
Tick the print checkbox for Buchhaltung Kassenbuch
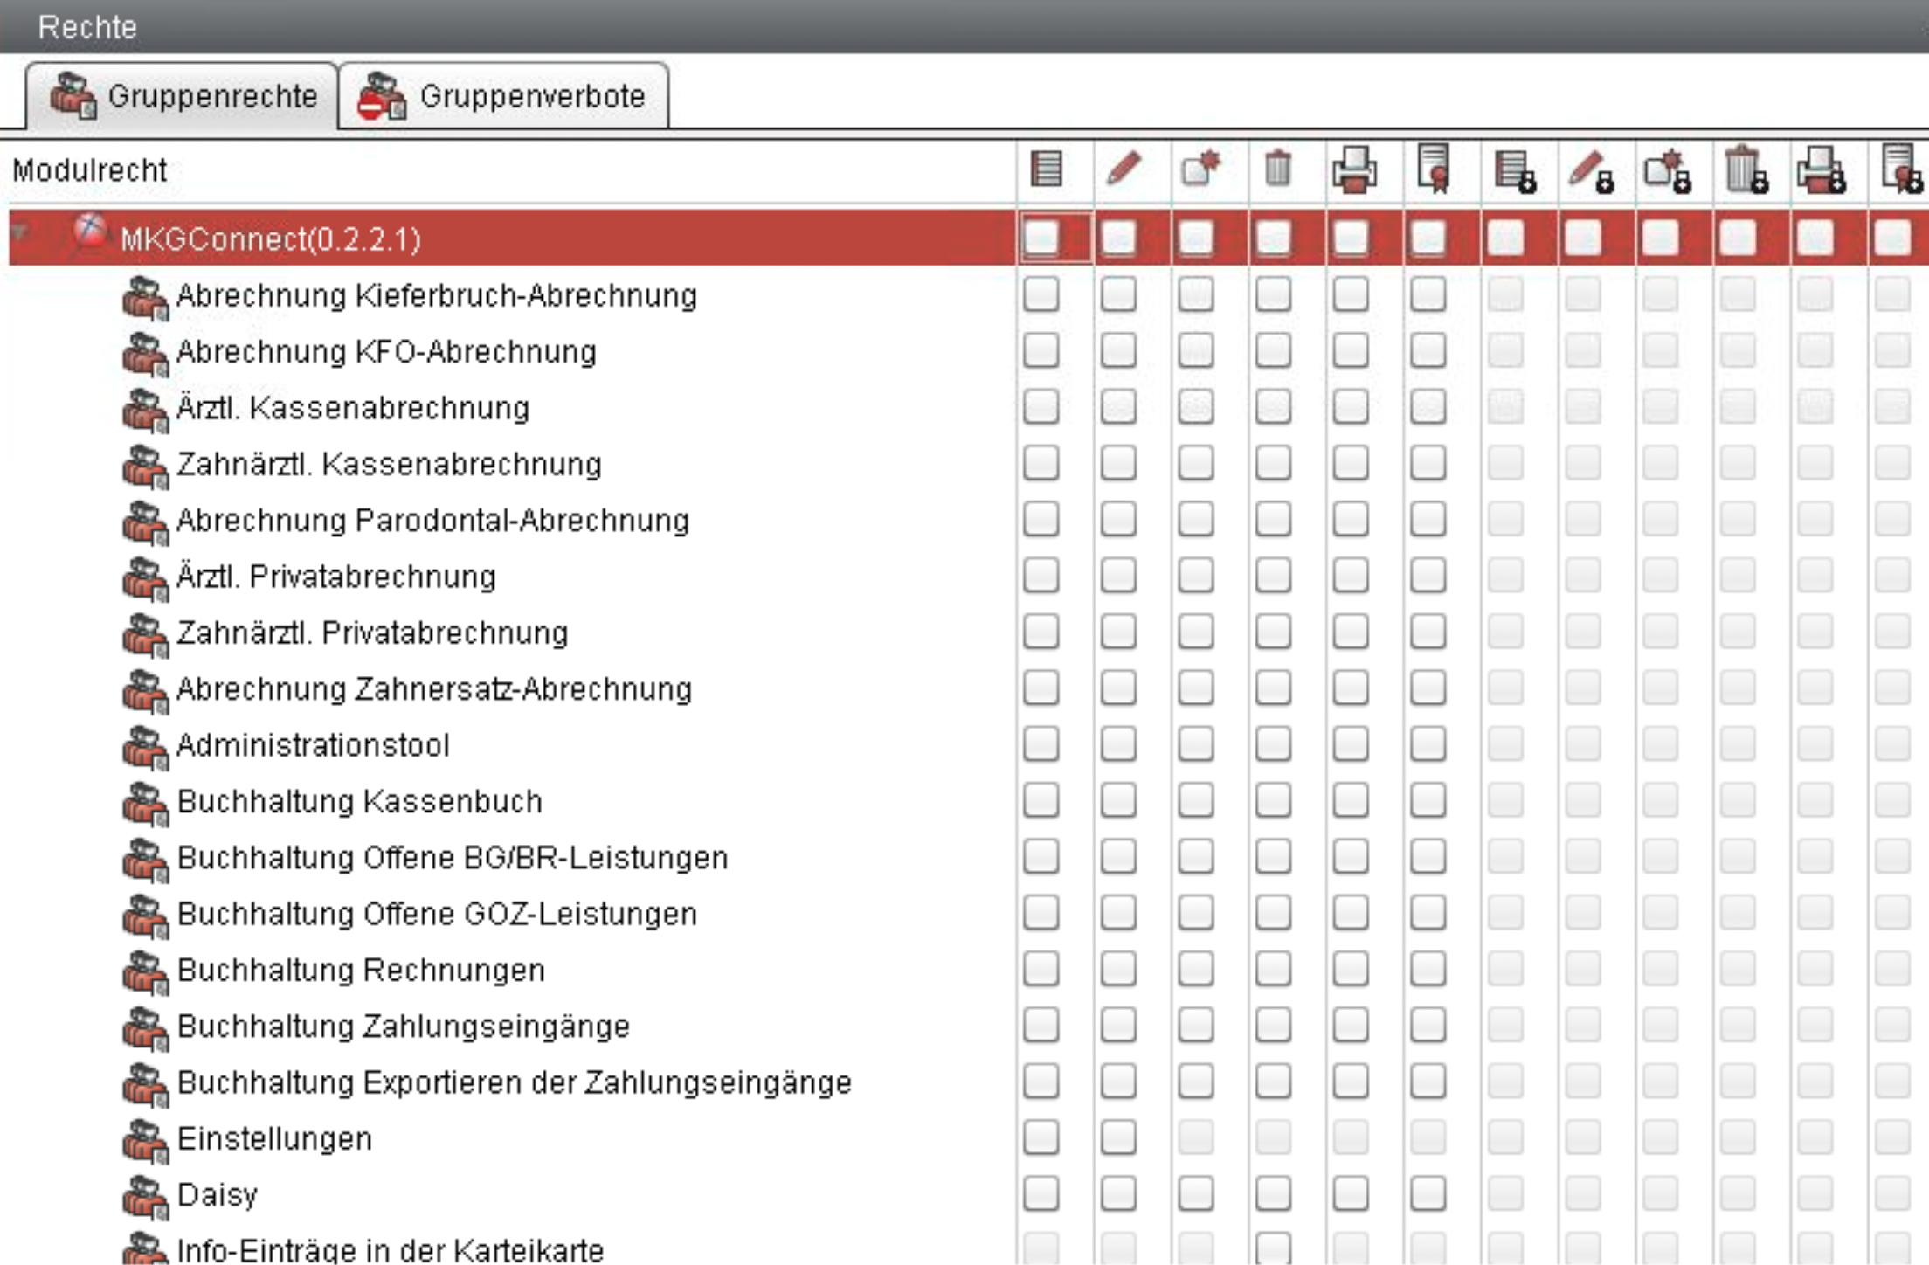[1351, 800]
